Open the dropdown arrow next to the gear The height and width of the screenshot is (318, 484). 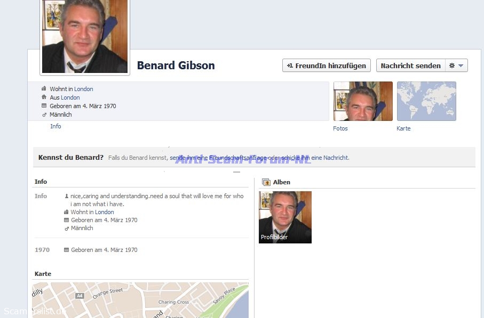click(x=461, y=66)
